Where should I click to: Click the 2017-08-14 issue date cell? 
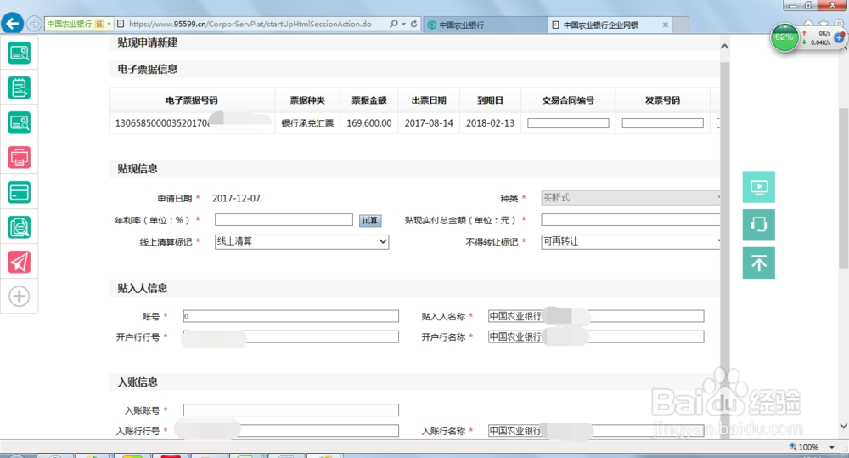pos(429,123)
